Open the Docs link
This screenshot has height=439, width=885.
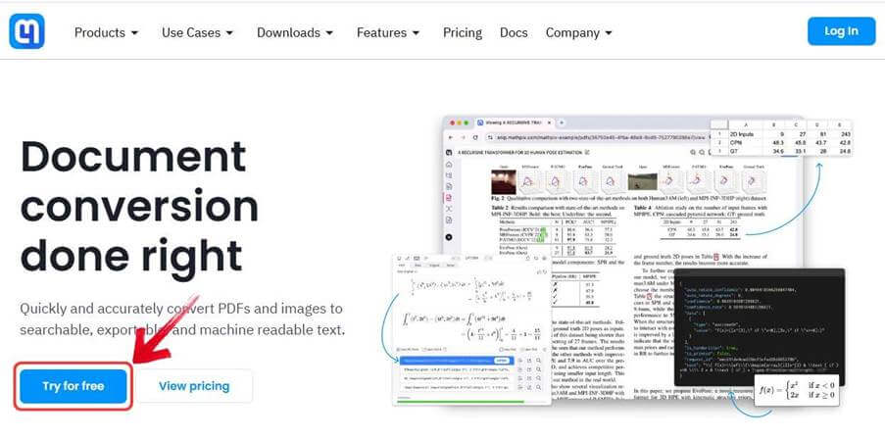point(514,32)
